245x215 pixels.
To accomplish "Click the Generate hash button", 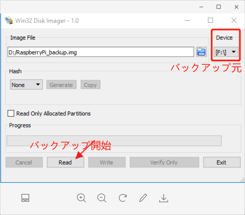I will pyautogui.click(x=61, y=85).
